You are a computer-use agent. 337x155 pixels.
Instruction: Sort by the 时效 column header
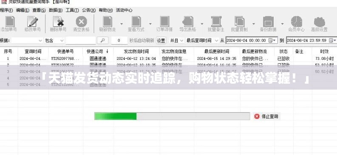point(324,51)
